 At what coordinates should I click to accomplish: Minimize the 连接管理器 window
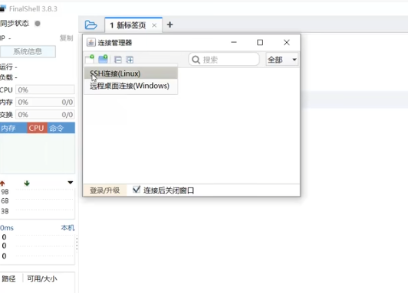coord(234,42)
